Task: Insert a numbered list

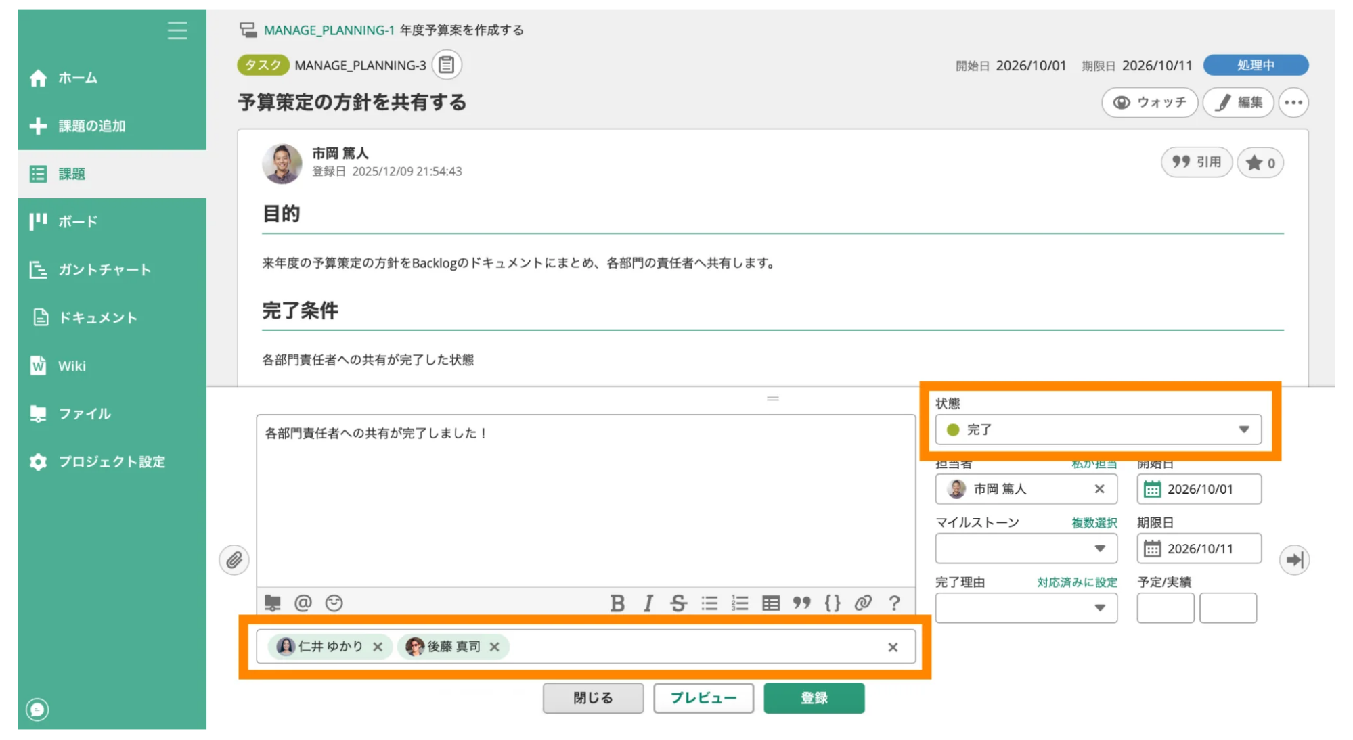Action: pyautogui.click(x=740, y=603)
